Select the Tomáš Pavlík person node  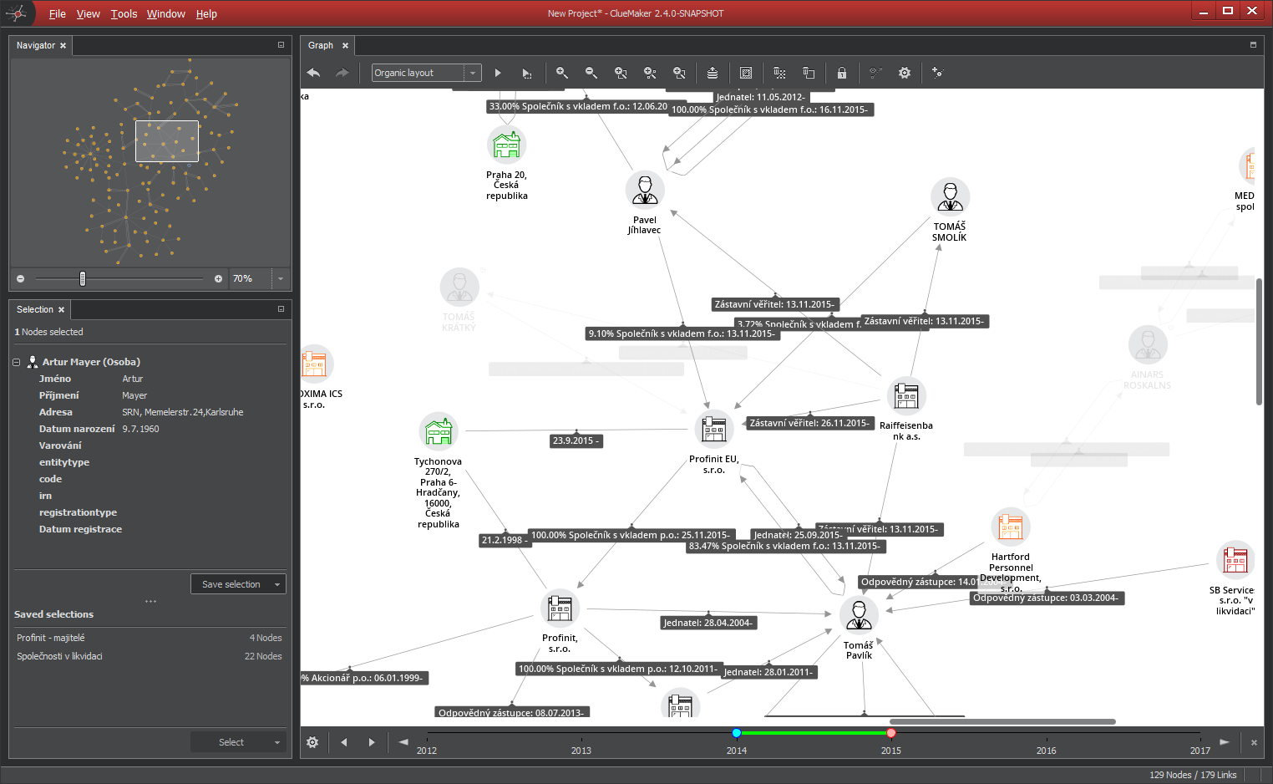[x=859, y=614]
